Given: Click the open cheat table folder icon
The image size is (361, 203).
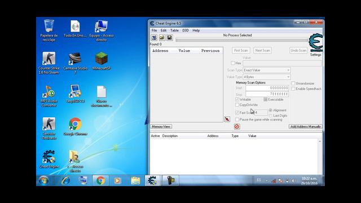Looking at the screenshot, I should pyautogui.click(x=162, y=38).
